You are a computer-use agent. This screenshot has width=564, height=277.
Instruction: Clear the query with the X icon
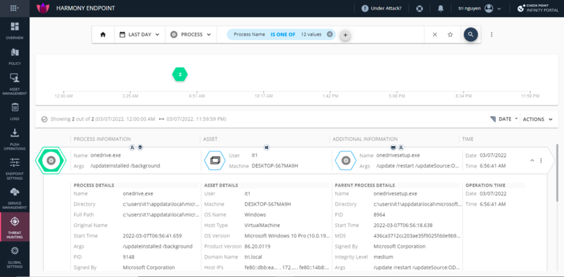pos(434,35)
